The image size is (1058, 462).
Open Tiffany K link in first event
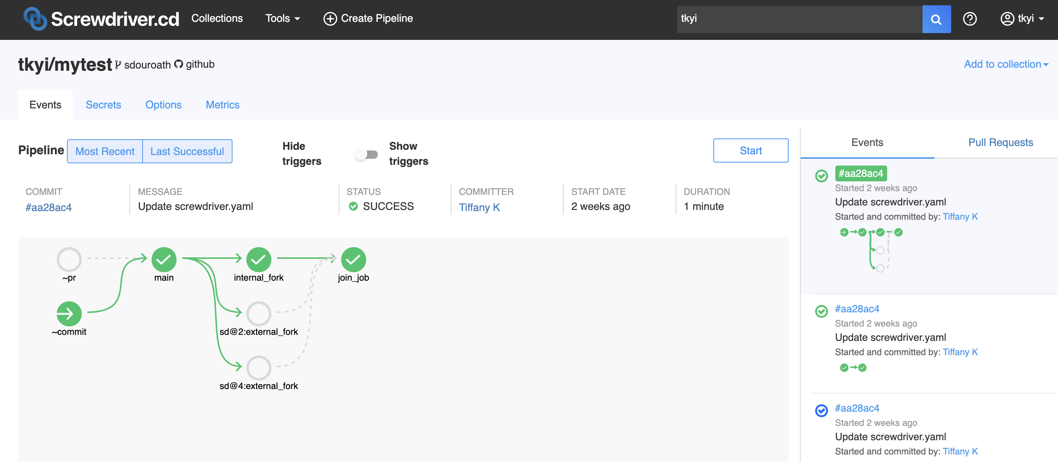pos(960,216)
